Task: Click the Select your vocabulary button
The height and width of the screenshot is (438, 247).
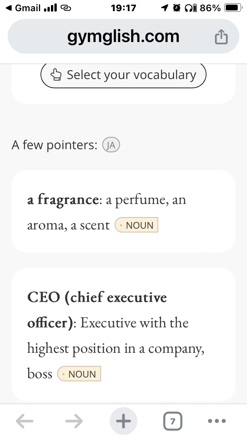Action: (123, 75)
